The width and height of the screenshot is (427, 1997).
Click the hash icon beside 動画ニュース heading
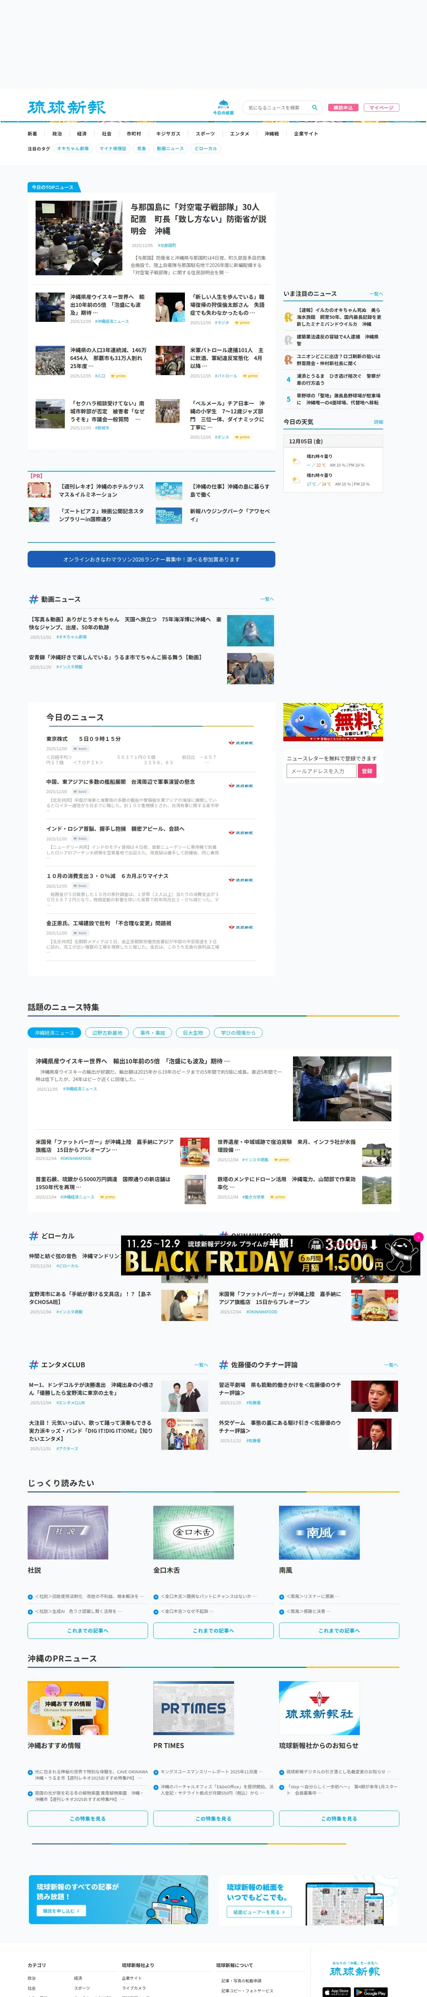point(33,599)
